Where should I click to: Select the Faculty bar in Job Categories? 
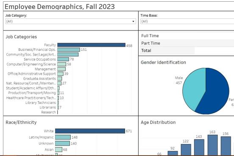[91, 45]
